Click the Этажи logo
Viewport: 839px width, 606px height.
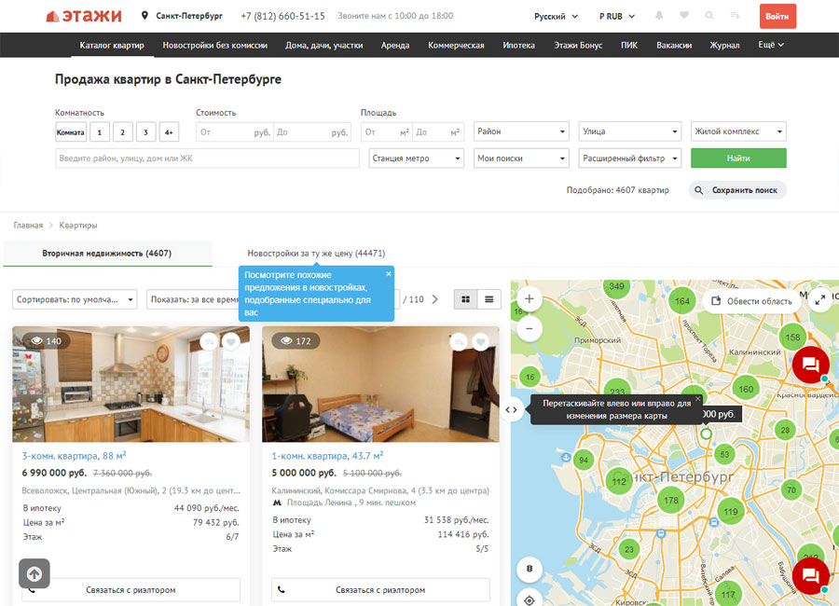coord(84,16)
